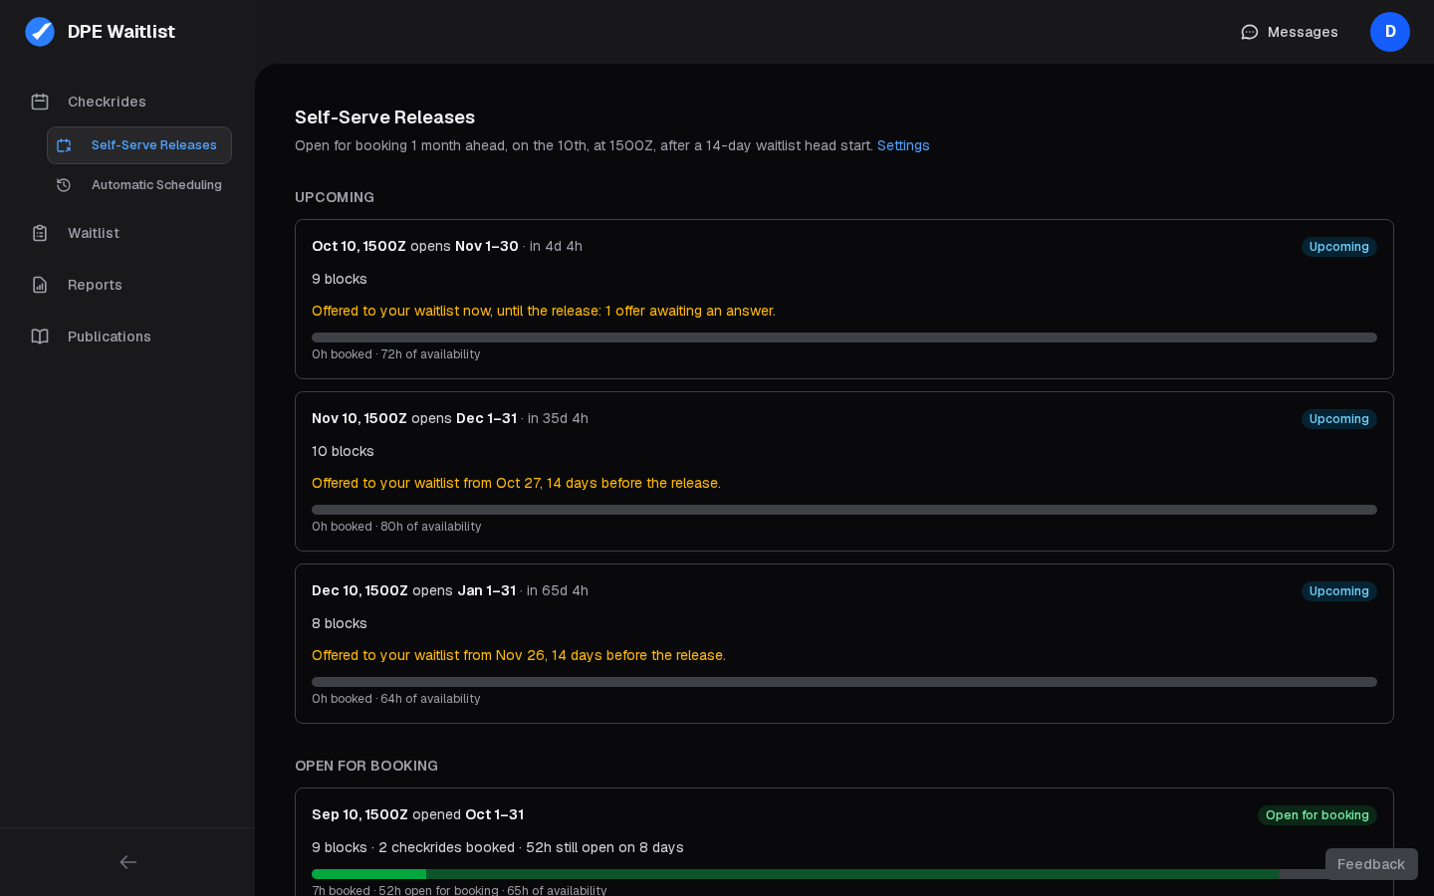Viewport: 1434px width, 896px height.
Task: Click the Nov 10 release progress bar
Action: [844, 510]
